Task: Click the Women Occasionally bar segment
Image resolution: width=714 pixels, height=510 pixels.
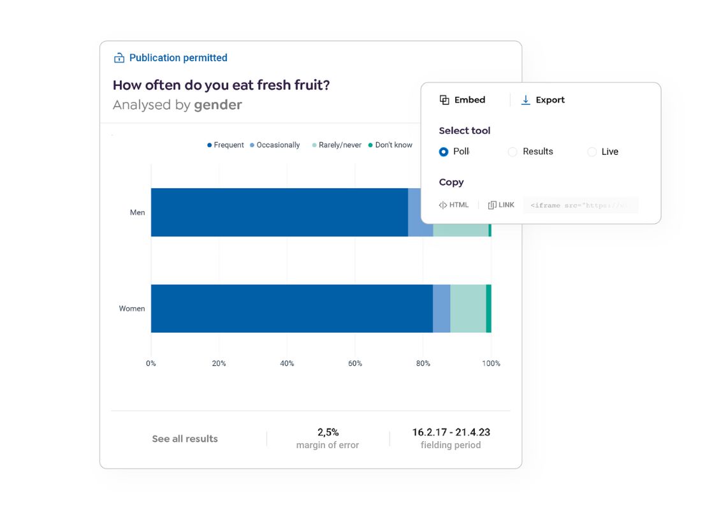Action: 441,309
